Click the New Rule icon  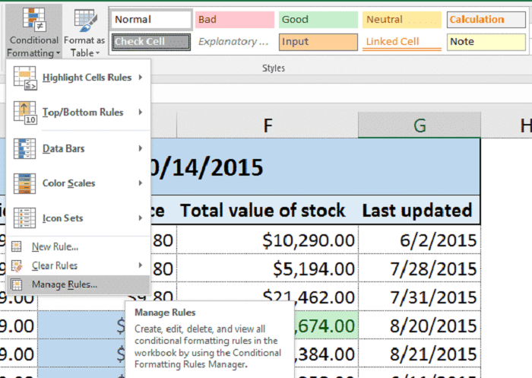(17, 246)
